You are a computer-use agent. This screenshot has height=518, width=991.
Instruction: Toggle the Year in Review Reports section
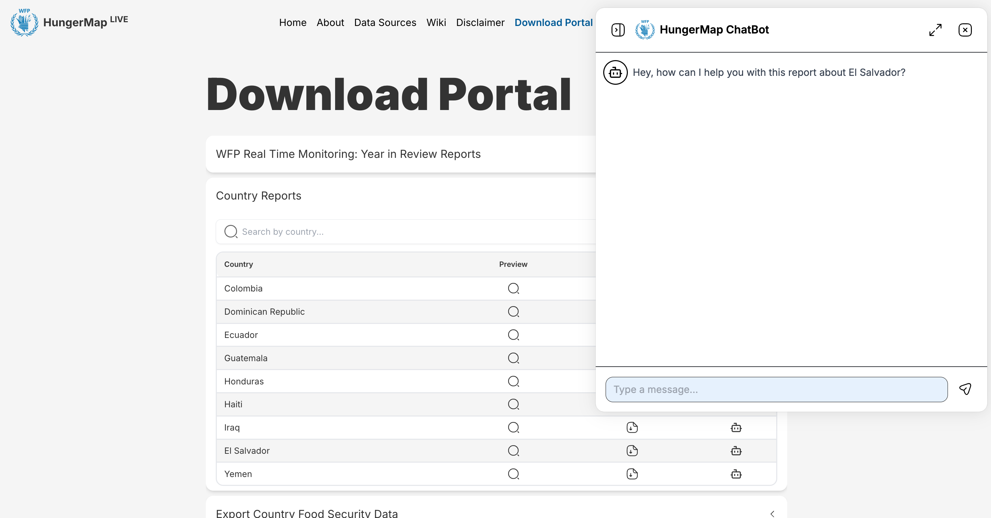400,154
